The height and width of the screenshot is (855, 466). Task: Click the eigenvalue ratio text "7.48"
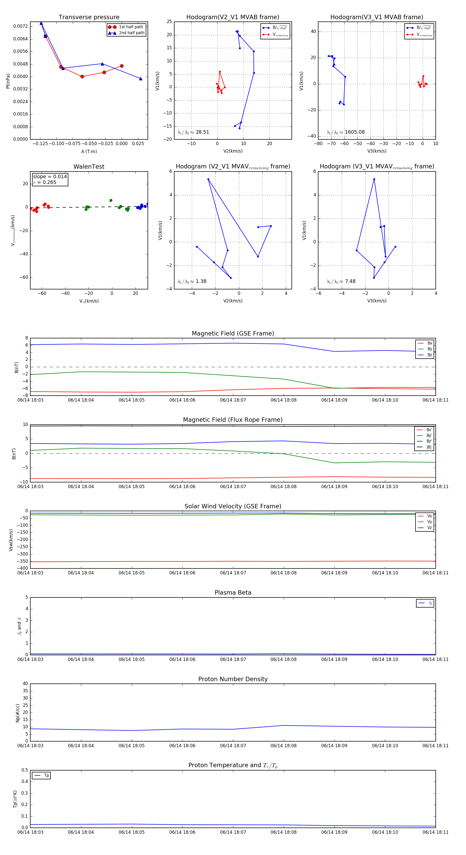[x=350, y=281]
